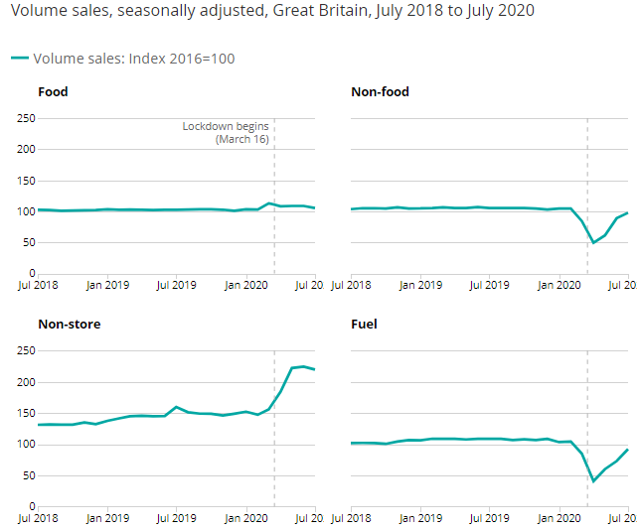Image resolution: width=639 pixels, height=530 pixels.
Task: Click the Food chart peak after lockdown
Action: (x=269, y=202)
